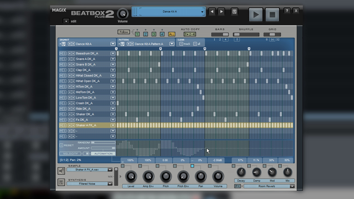Click the Pan knob
This screenshot has height=199, width=354.
[x=201, y=176]
